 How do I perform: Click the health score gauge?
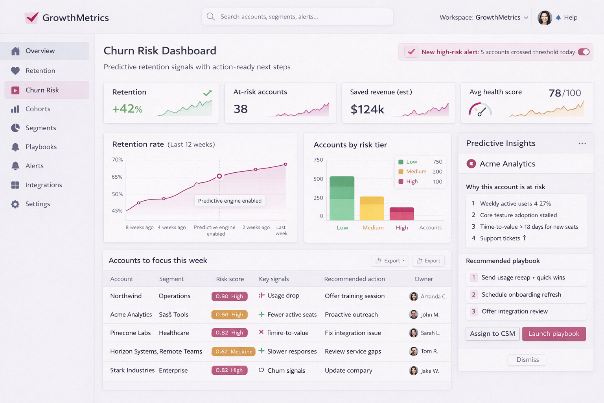pyautogui.click(x=480, y=109)
